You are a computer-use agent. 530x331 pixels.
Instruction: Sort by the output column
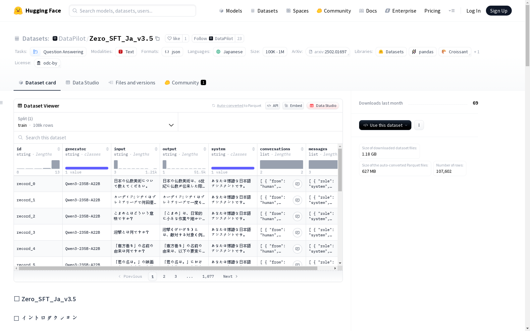point(205,149)
